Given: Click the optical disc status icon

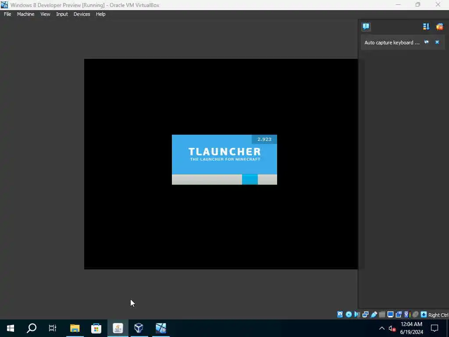Looking at the screenshot, I should 349,314.
